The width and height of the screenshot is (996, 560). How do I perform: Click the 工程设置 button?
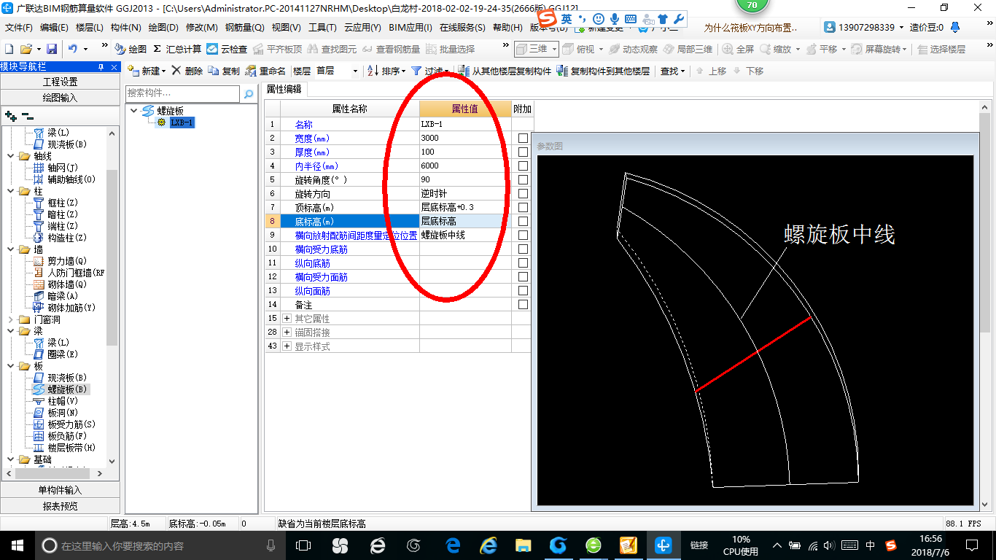pyautogui.click(x=60, y=82)
